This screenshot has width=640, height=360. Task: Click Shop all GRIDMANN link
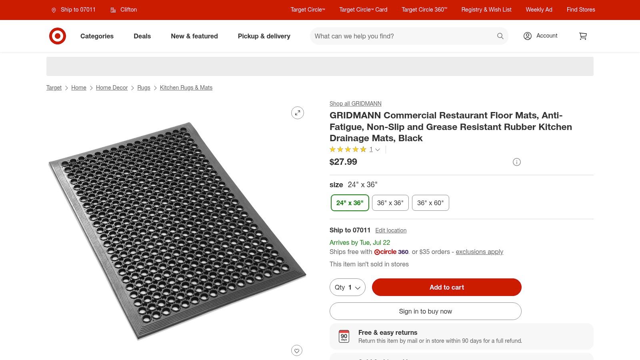(355, 104)
